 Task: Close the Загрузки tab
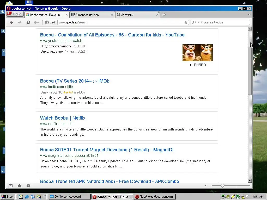(157, 15)
